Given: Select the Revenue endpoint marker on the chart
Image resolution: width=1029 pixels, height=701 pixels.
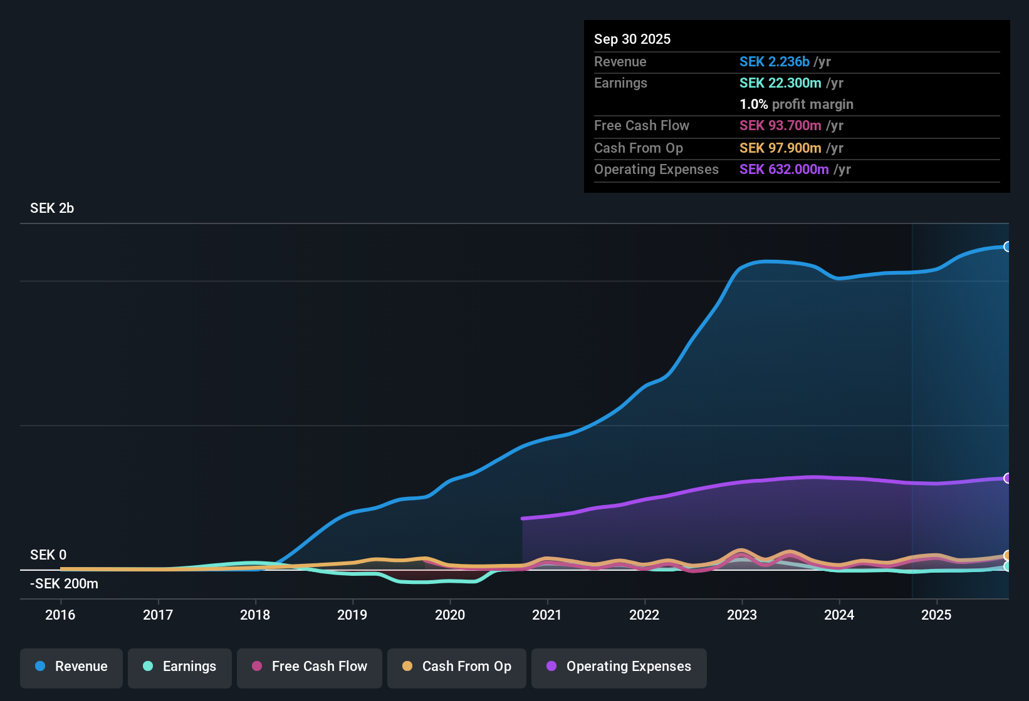Looking at the screenshot, I should tap(1008, 247).
